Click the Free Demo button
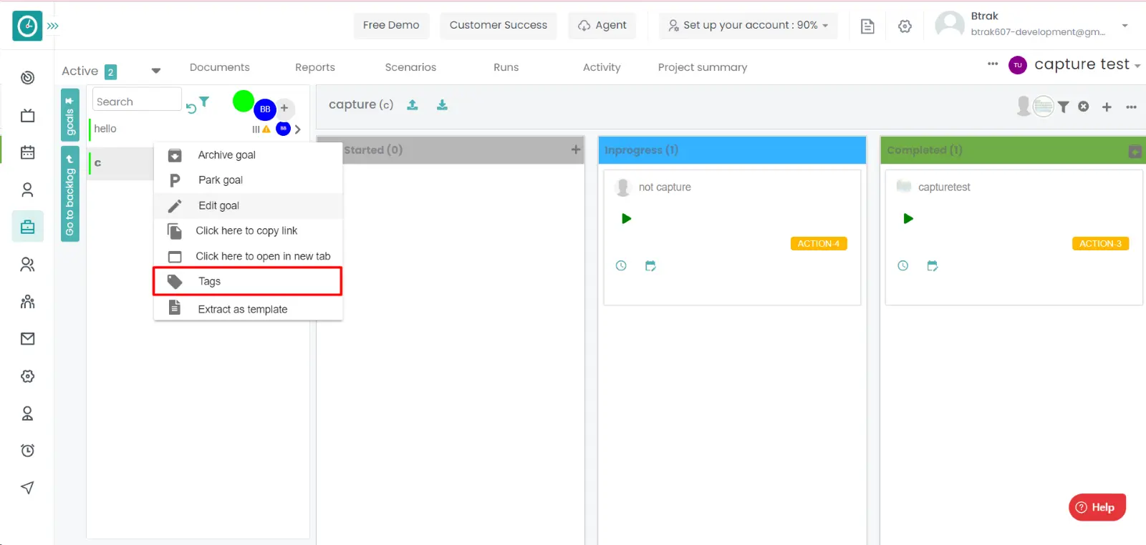 click(391, 25)
